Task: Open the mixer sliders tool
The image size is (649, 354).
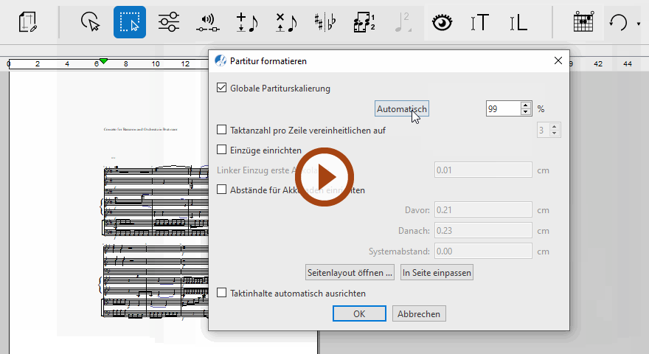Action: click(169, 22)
